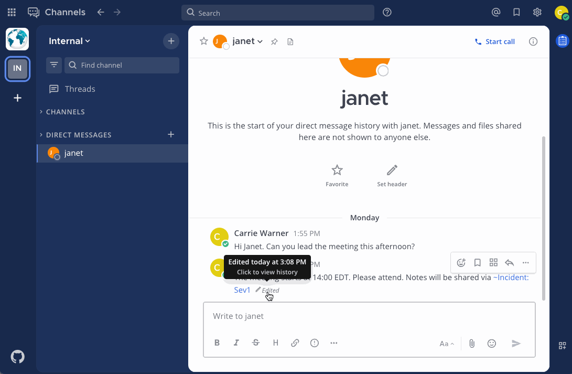This screenshot has height=374, width=572.
Task: Click the Start call button
Action: [x=494, y=41]
